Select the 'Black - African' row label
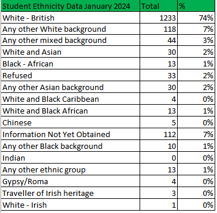 tap(70, 64)
